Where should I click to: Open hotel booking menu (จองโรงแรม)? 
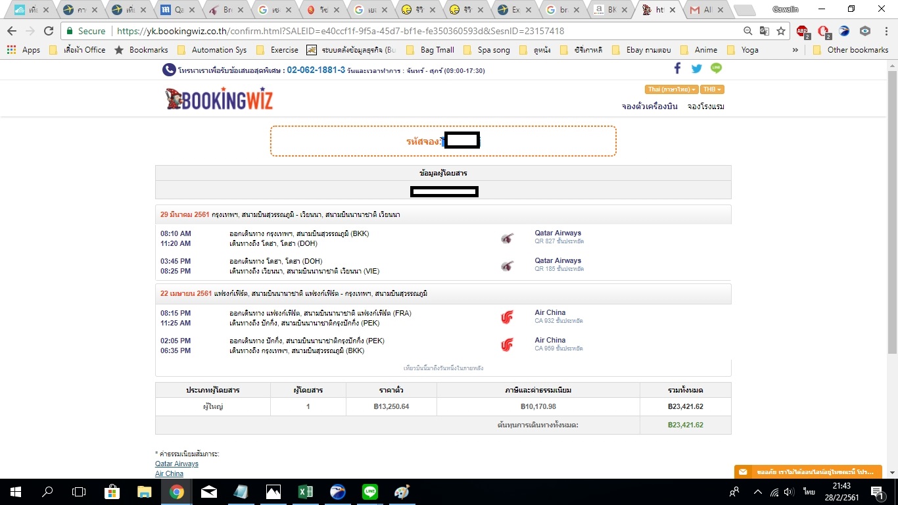click(706, 107)
